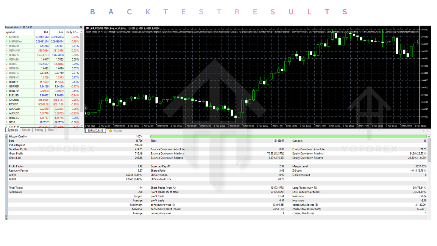Click the bar chart icon in the chart title bar

(87, 28)
